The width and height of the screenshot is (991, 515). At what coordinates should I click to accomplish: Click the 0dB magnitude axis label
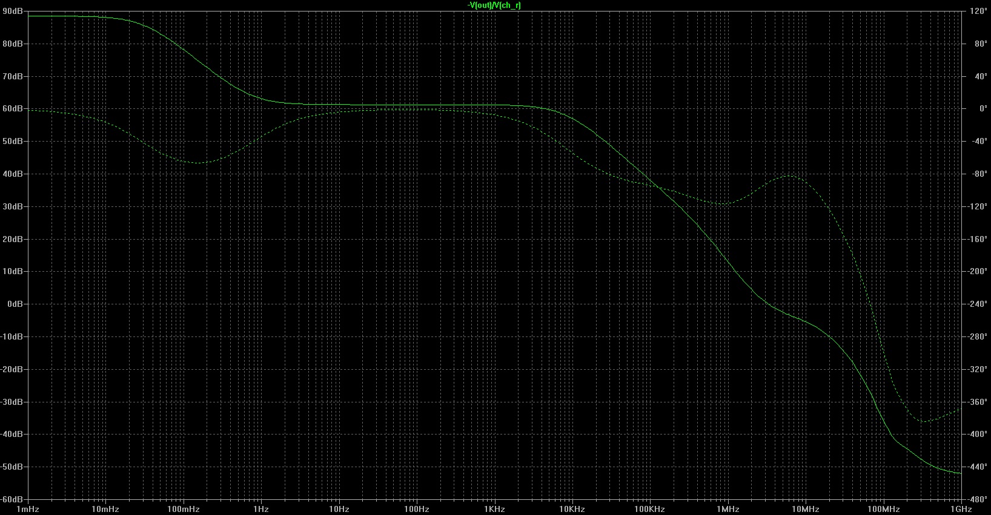coord(15,304)
